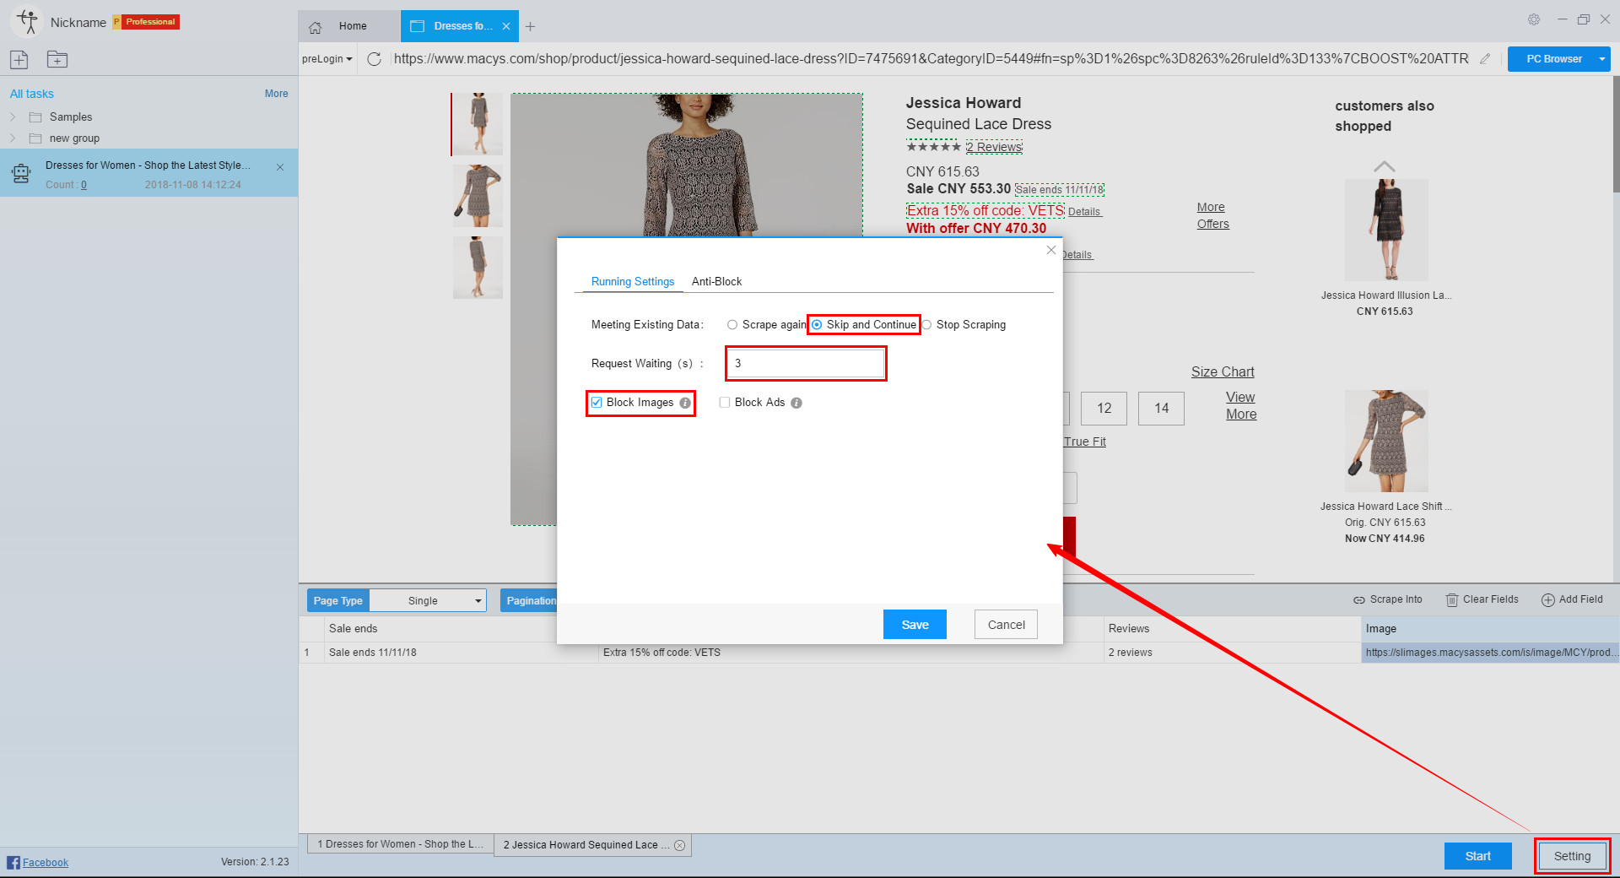1620x878 pixels.
Task: Enable the Block Ads checkbox
Action: click(x=725, y=403)
